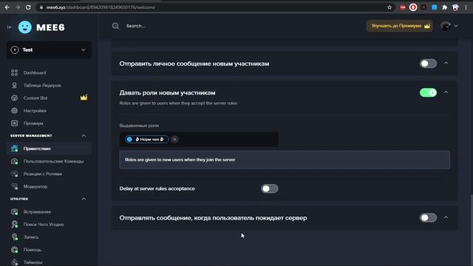Add a role with the plus icon
Image resolution: width=473 pixels, height=266 pixels.
coord(174,140)
